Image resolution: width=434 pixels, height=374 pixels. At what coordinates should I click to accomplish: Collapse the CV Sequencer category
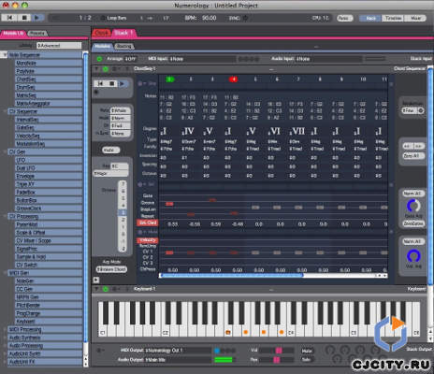tap(4, 111)
